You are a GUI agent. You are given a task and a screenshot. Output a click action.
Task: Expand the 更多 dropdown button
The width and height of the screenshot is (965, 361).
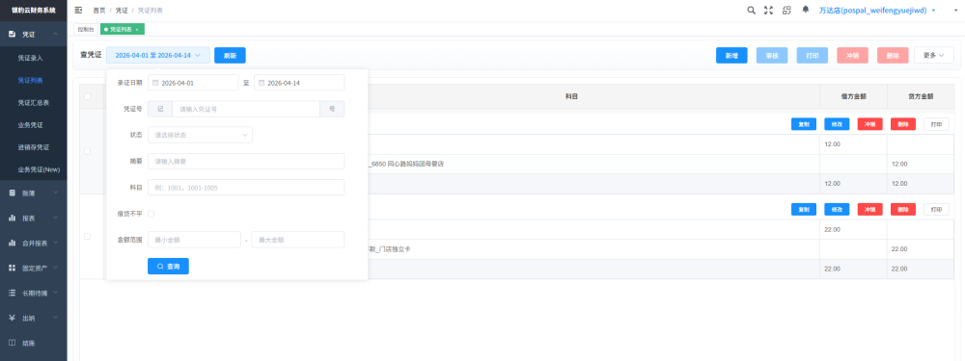pyautogui.click(x=933, y=55)
